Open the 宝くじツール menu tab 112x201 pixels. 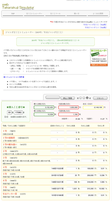pos(55,14)
